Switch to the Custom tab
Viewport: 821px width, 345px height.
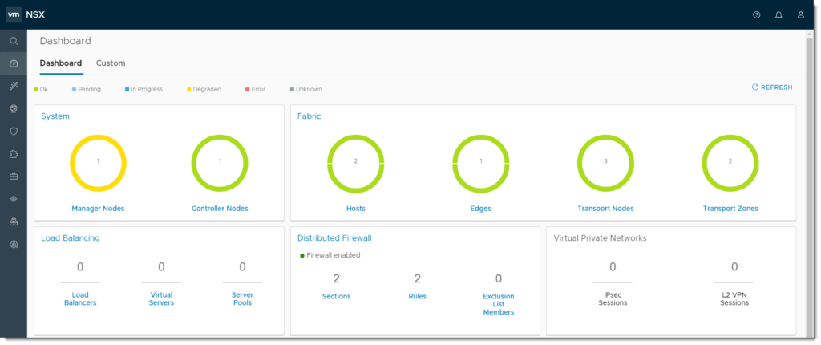[111, 63]
